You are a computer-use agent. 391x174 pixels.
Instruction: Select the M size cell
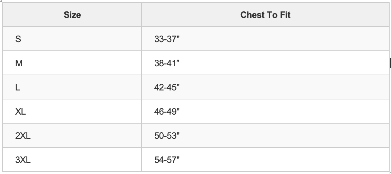tap(19, 63)
